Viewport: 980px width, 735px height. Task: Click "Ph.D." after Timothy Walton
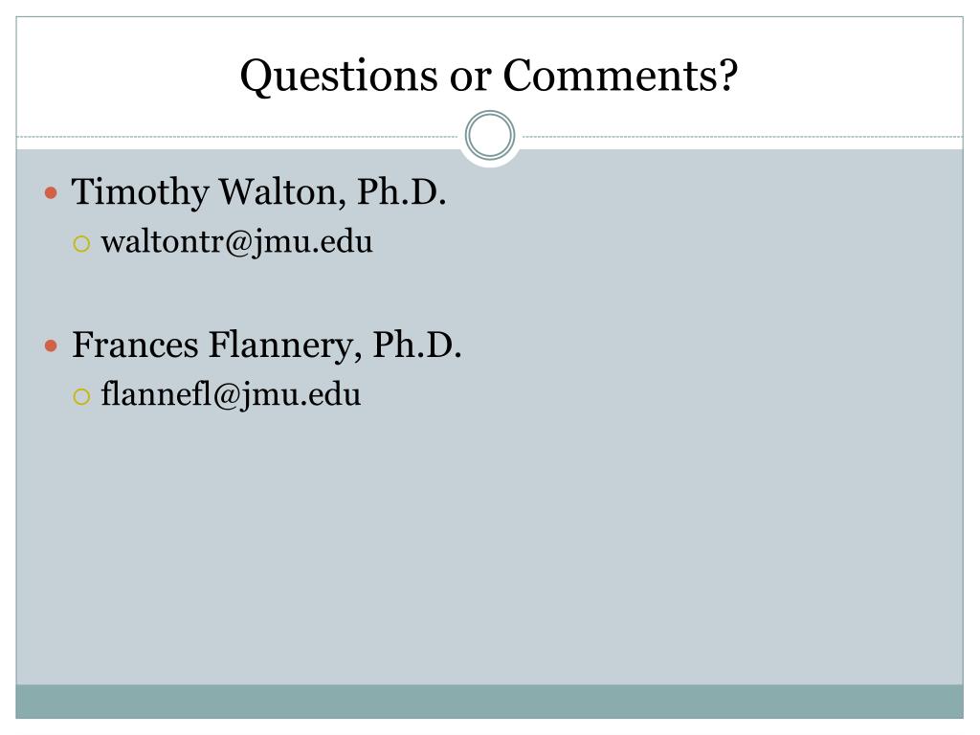coord(401,191)
